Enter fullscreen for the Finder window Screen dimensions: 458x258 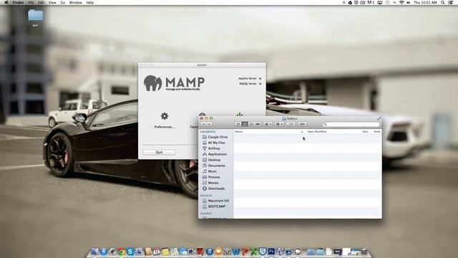[x=379, y=118]
